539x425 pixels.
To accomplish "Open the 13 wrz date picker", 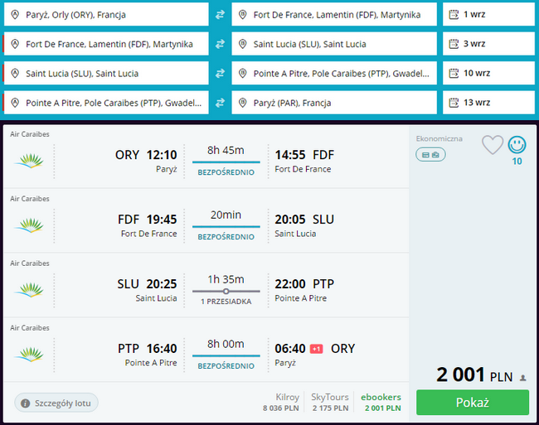I will pos(488,104).
